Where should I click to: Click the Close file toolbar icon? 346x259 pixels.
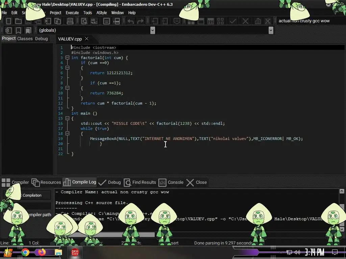(x=48, y=21)
